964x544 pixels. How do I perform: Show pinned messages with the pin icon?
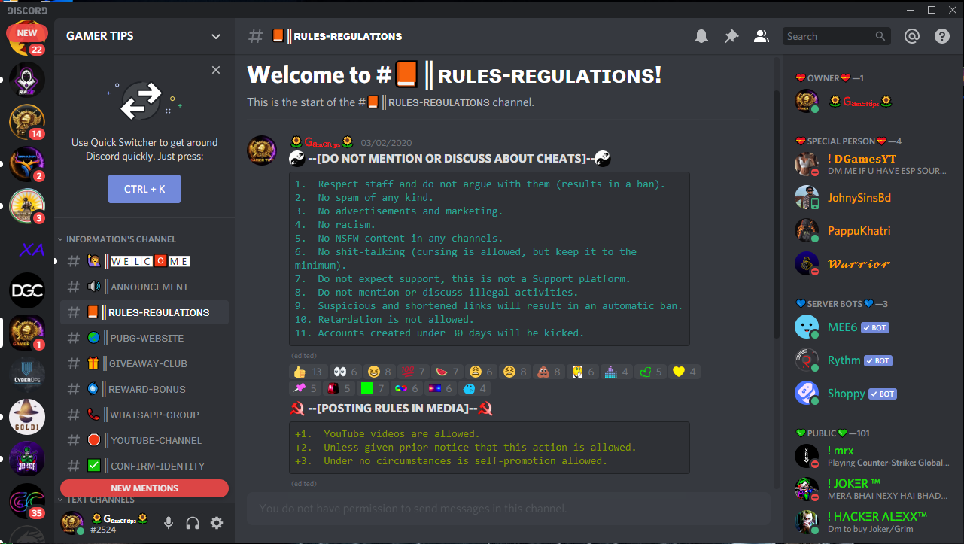click(x=731, y=36)
